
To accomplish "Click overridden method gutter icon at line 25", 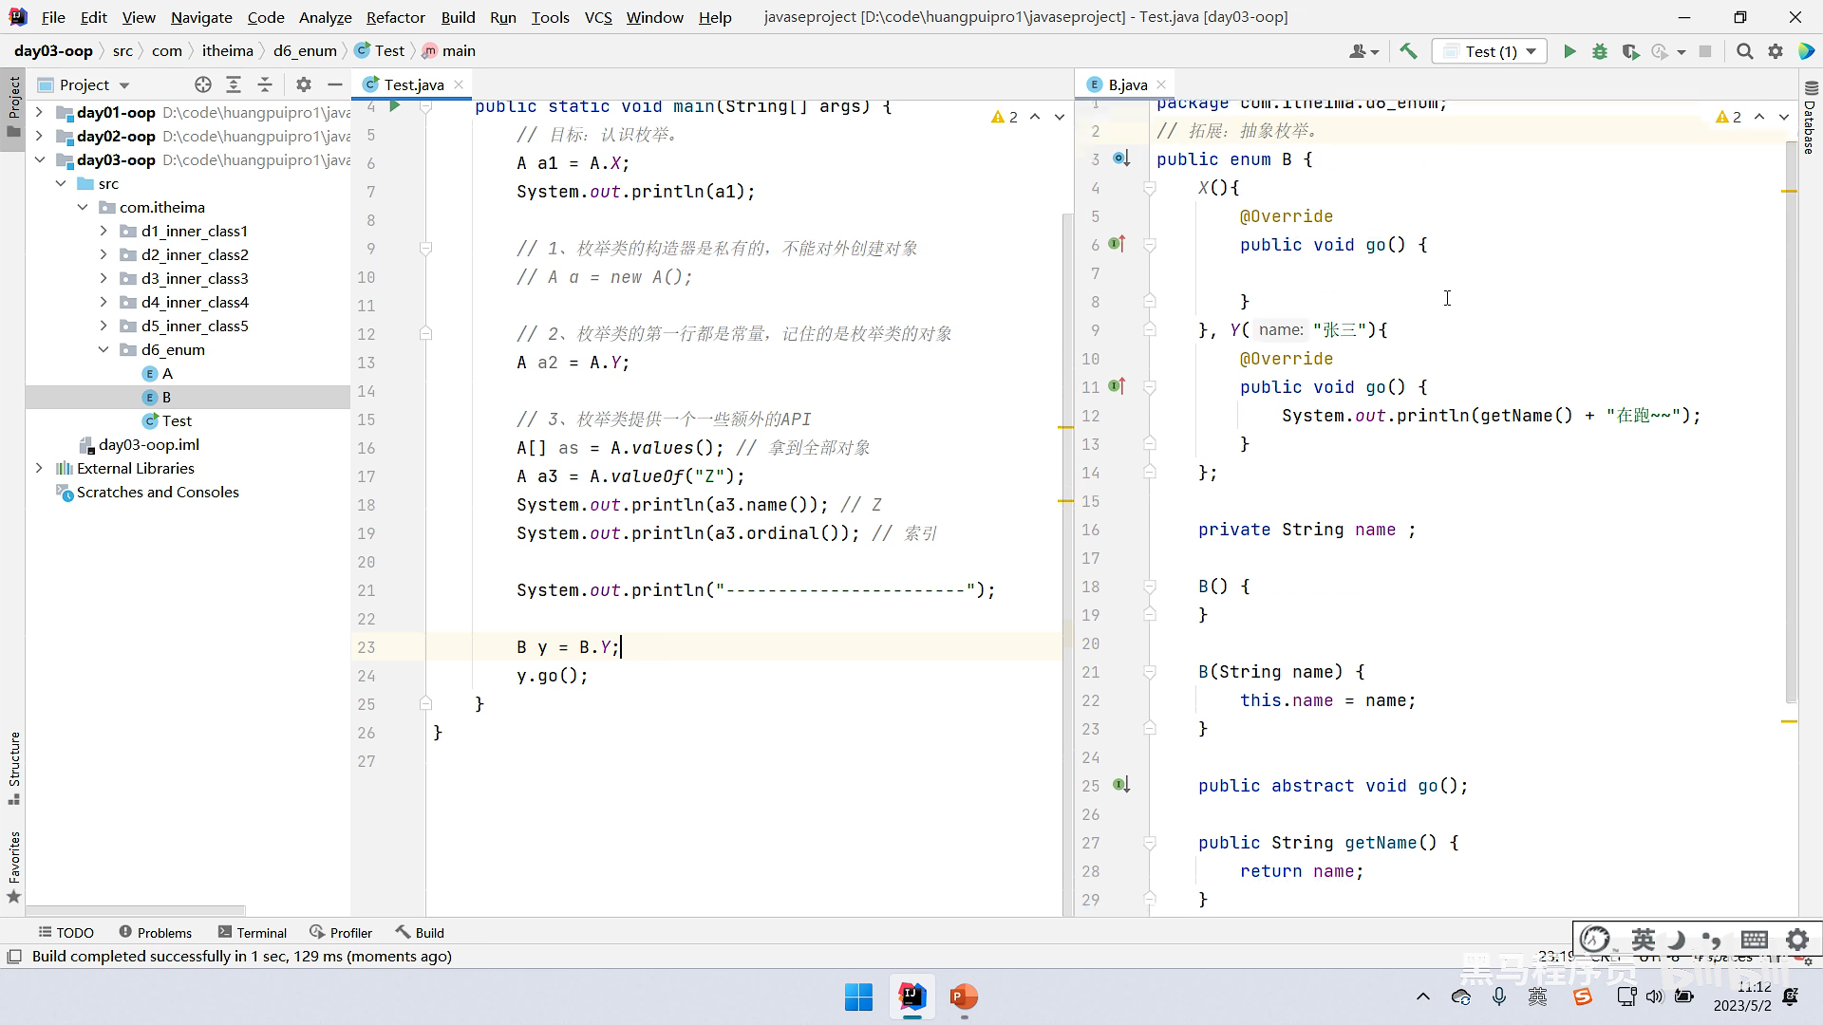I will [1121, 785].
